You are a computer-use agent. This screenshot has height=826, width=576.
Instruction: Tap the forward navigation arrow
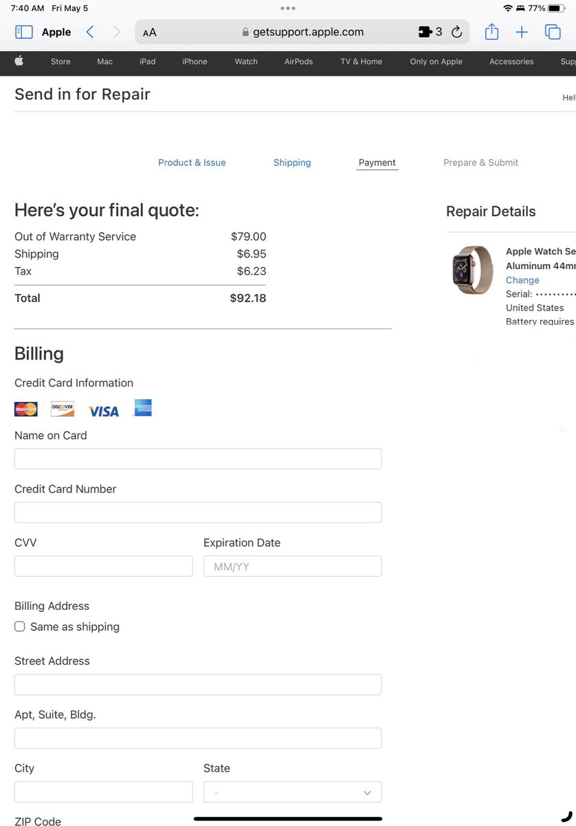[x=116, y=32]
